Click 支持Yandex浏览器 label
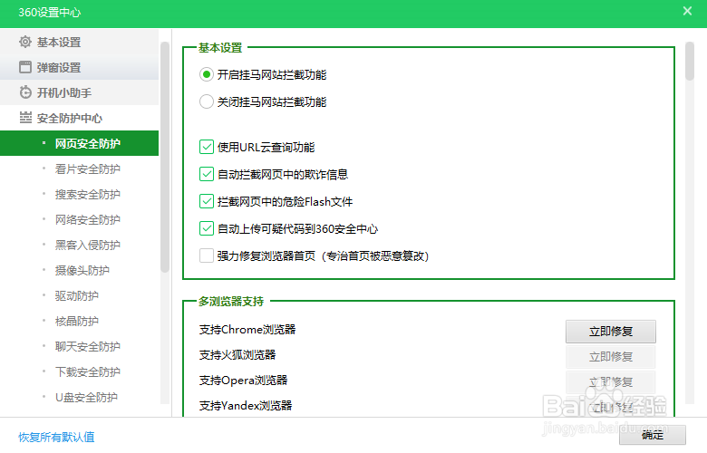The width and height of the screenshot is (707, 453). [x=246, y=405]
